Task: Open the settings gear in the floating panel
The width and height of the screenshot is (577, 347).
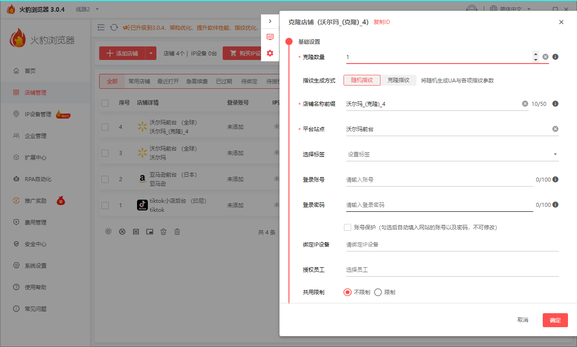Action: pos(270,53)
